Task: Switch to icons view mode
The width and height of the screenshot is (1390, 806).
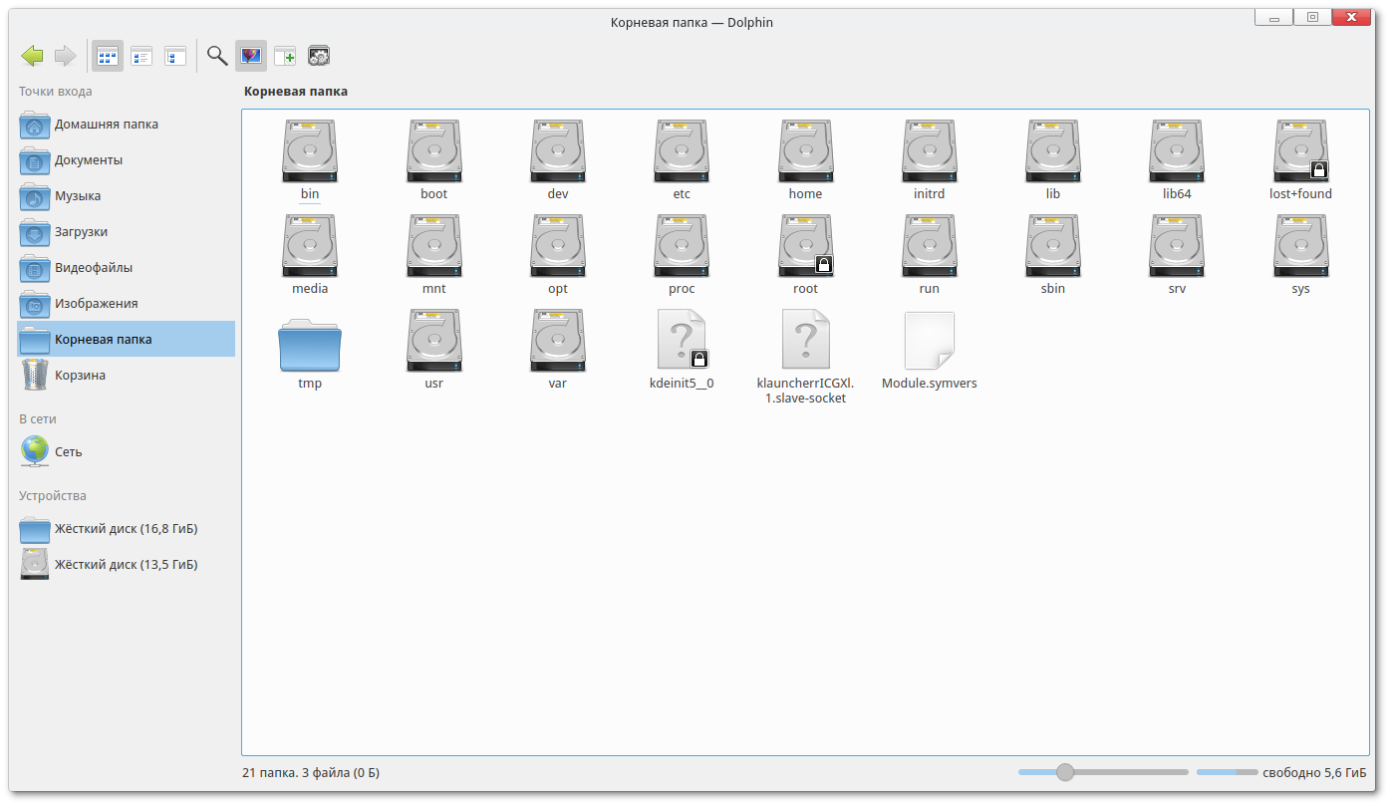Action: pyautogui.click(x=108, y=56)
